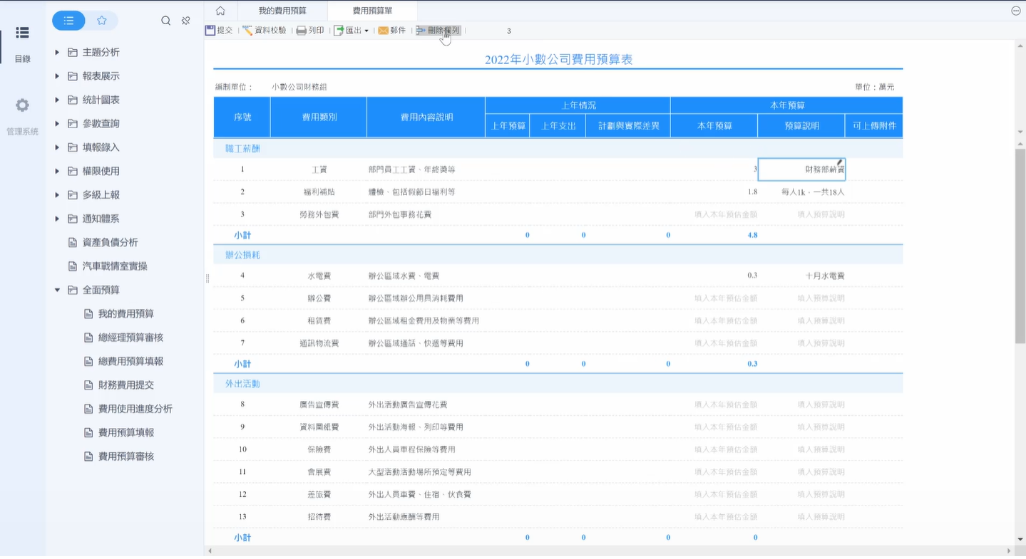Click the 刪除欄列 delete row button
The image size is (1026, 559).
438,31
